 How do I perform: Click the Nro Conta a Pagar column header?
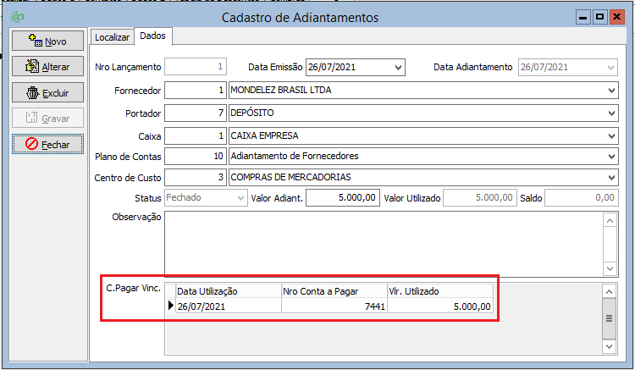pyautogui.click(x=334, y=290)
